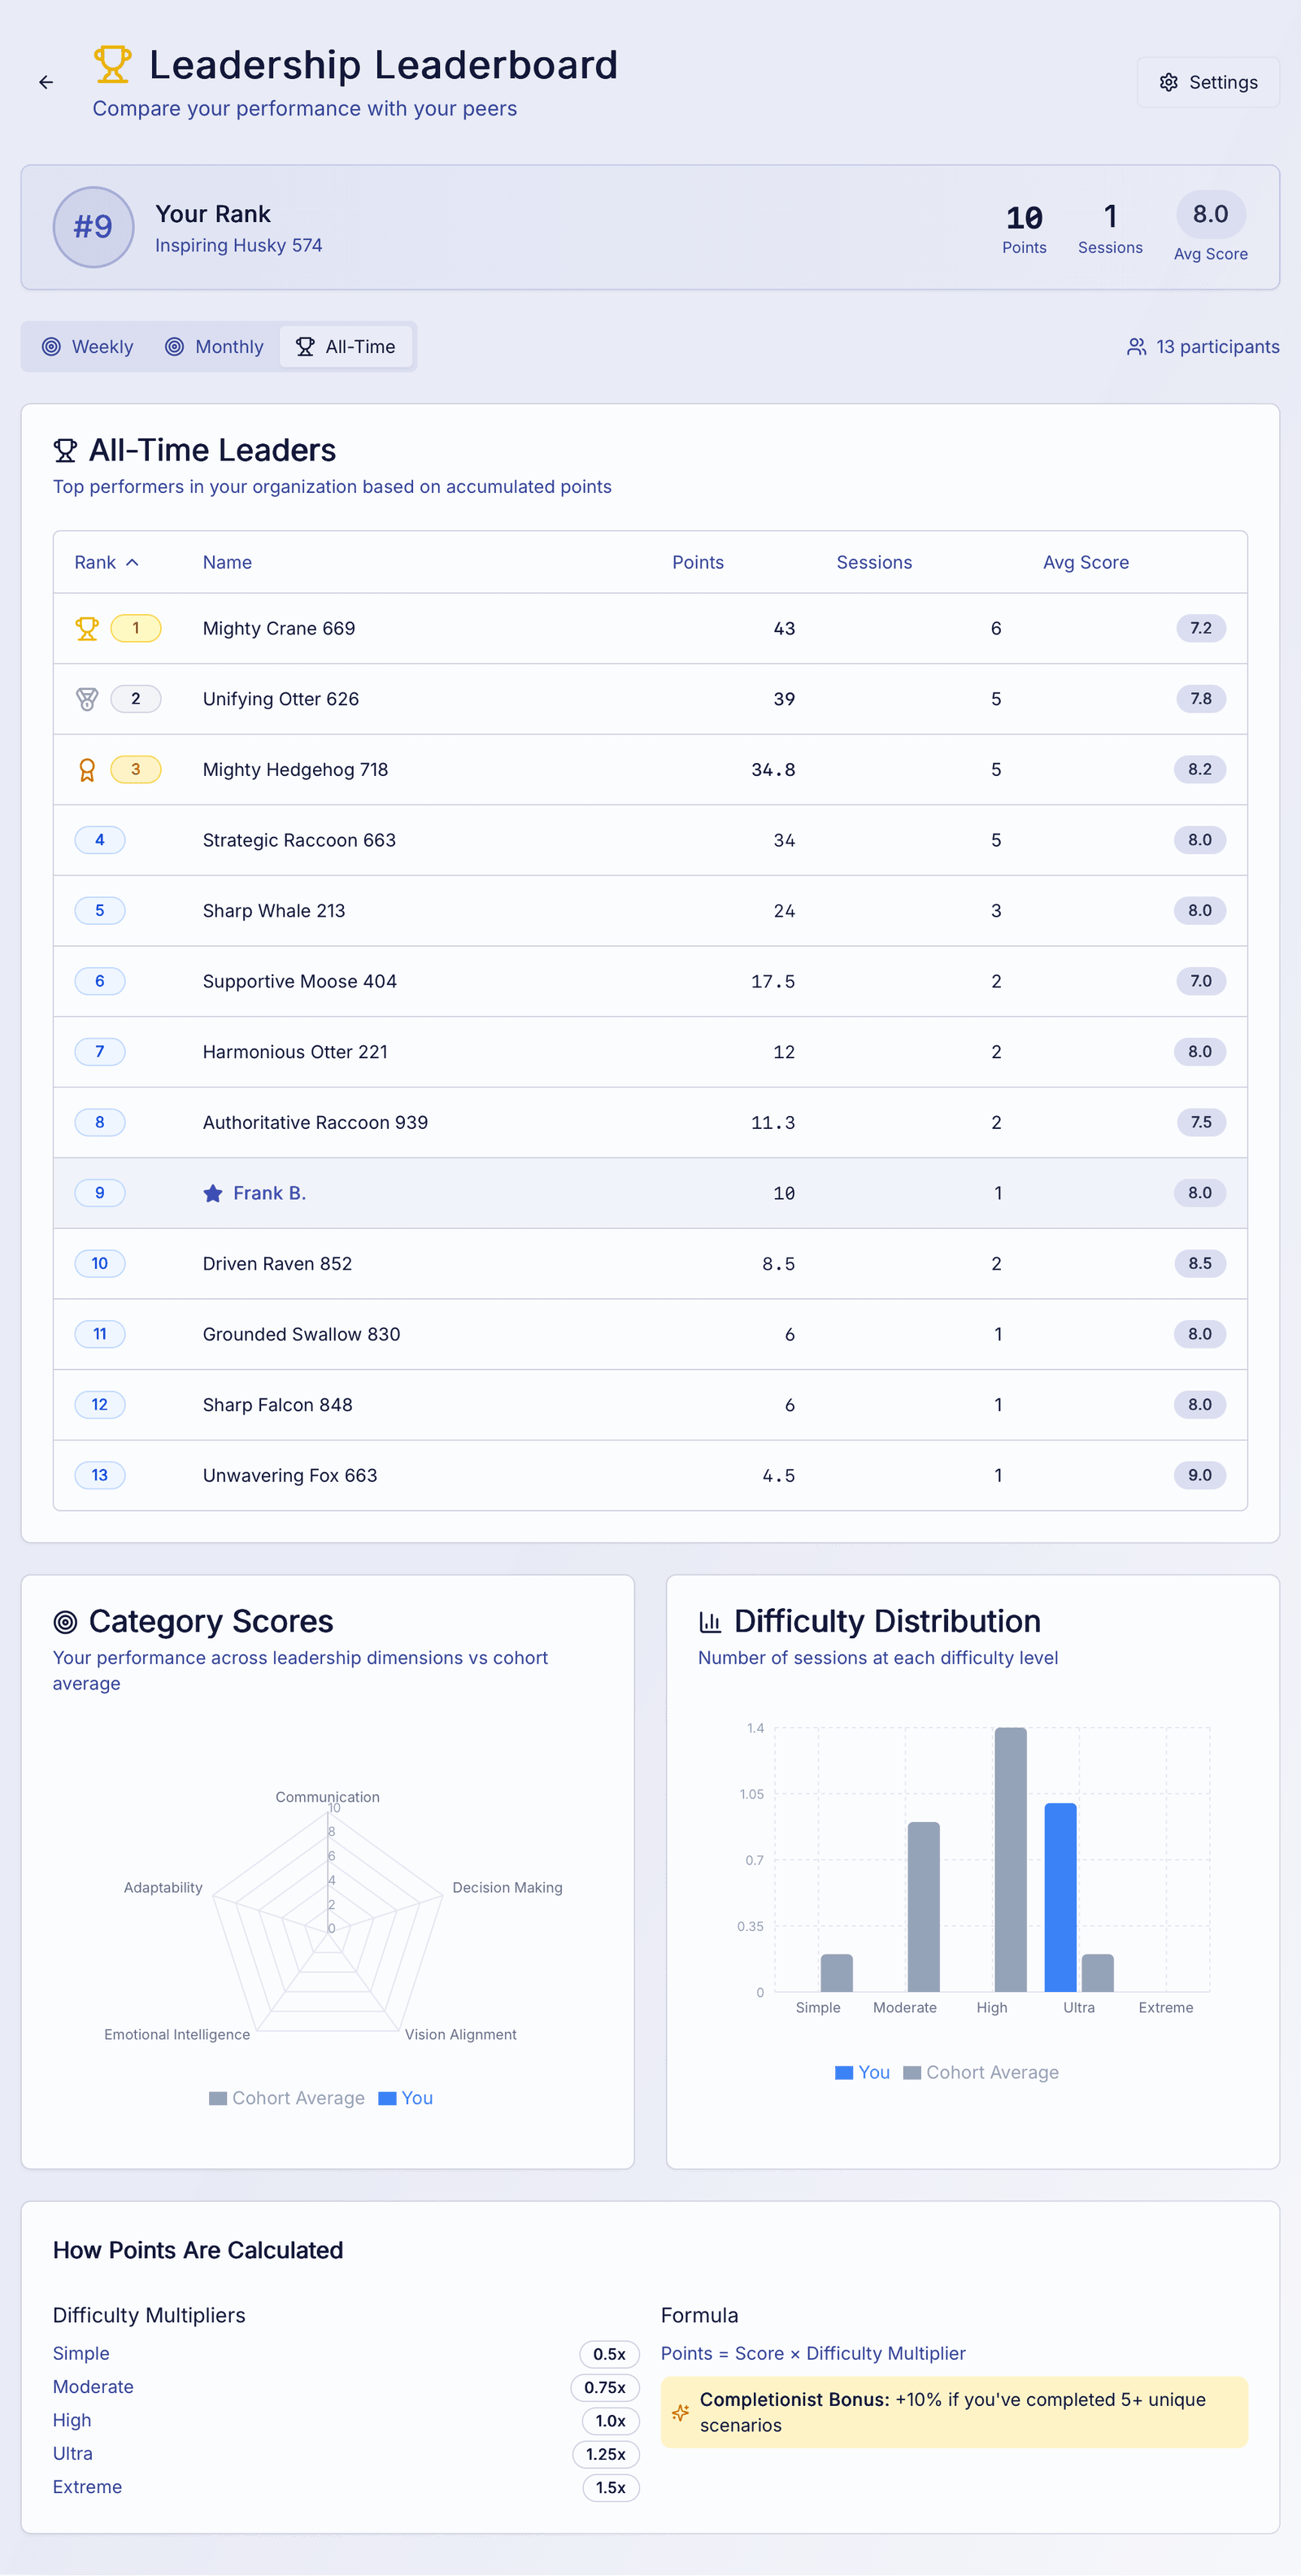Click the target icon beside Category Scores
1301x2576 pixels.
click(x=64, y=1620)
